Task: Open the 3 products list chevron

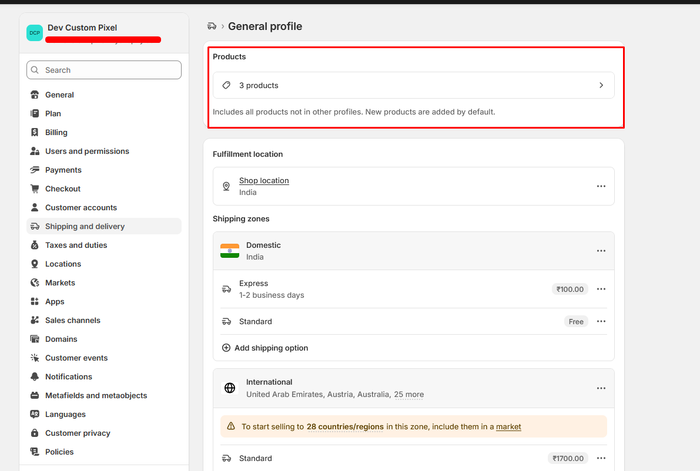Action: (601, 85)
